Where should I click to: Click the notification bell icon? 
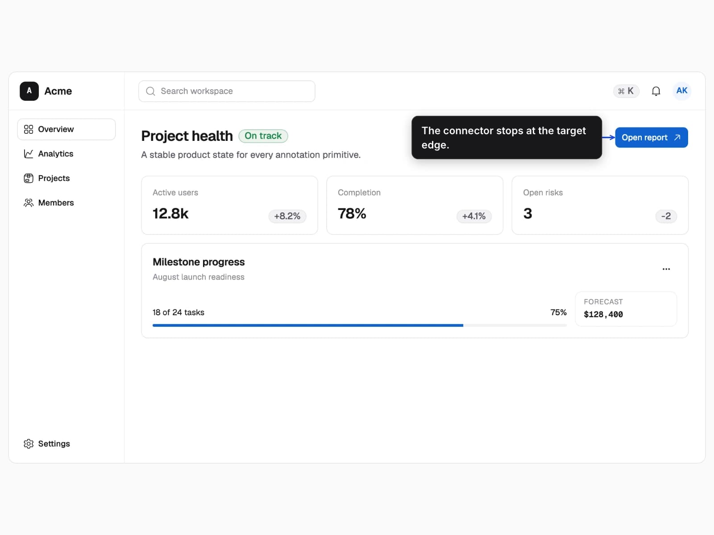pyautogui.click(x=656, y=91)
